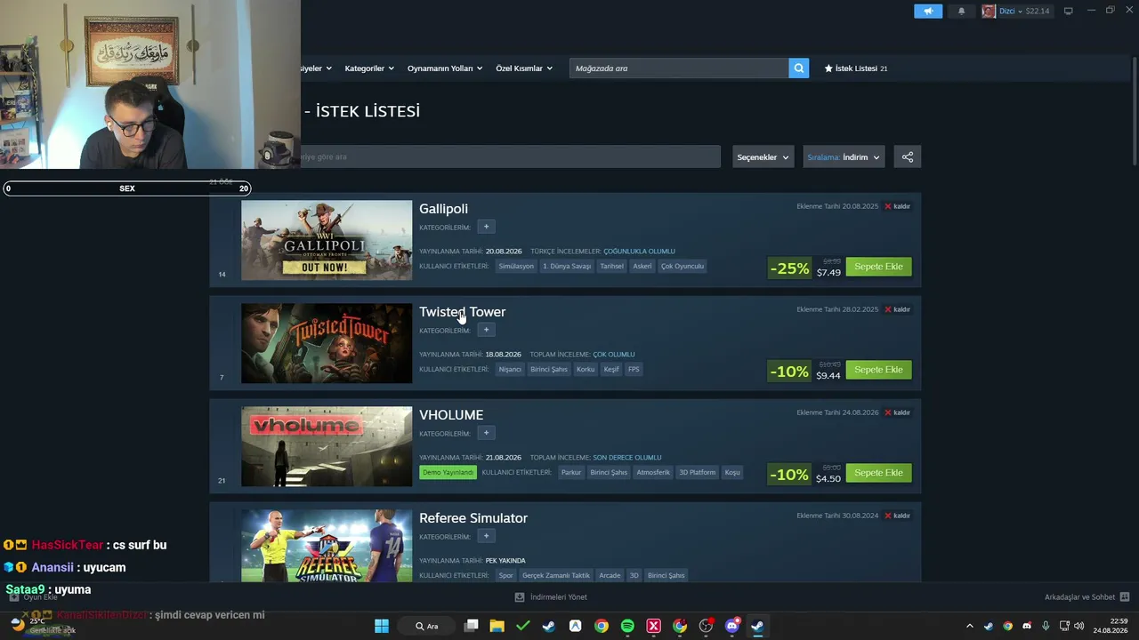This screenshot has width=1139, height=640.
Task: Click Çoğunlukla Olumlu reviews for Gallipoli
Action: click(639, 252)
